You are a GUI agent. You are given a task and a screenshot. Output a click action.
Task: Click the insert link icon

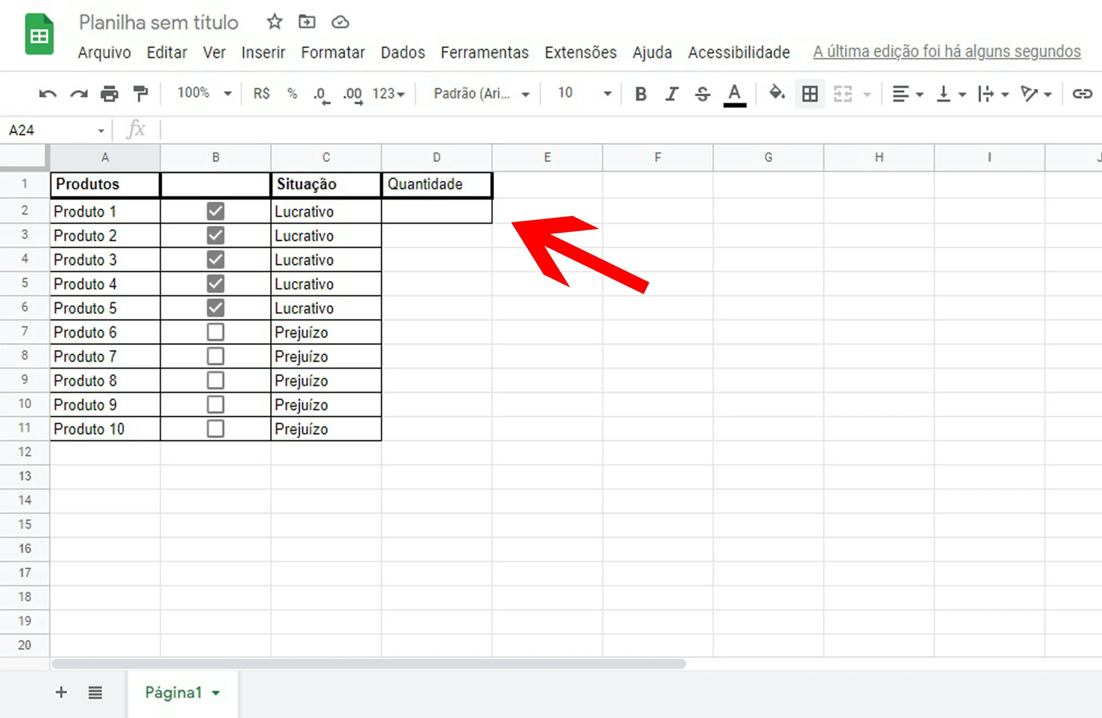[x=1083, y=94]
